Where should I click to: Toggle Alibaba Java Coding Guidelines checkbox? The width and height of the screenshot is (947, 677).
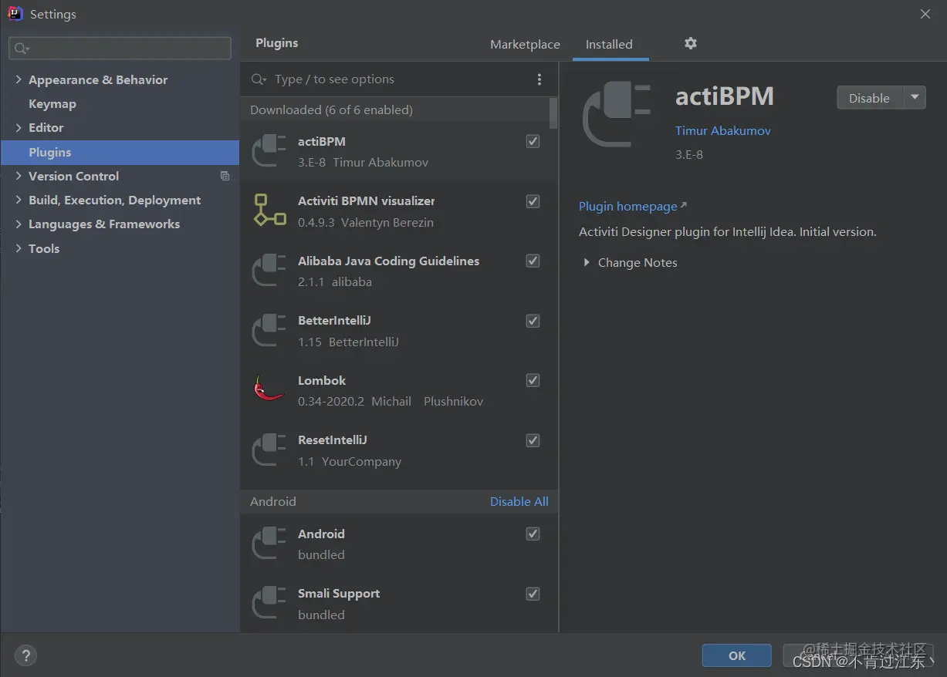click(x=533, y=261)
